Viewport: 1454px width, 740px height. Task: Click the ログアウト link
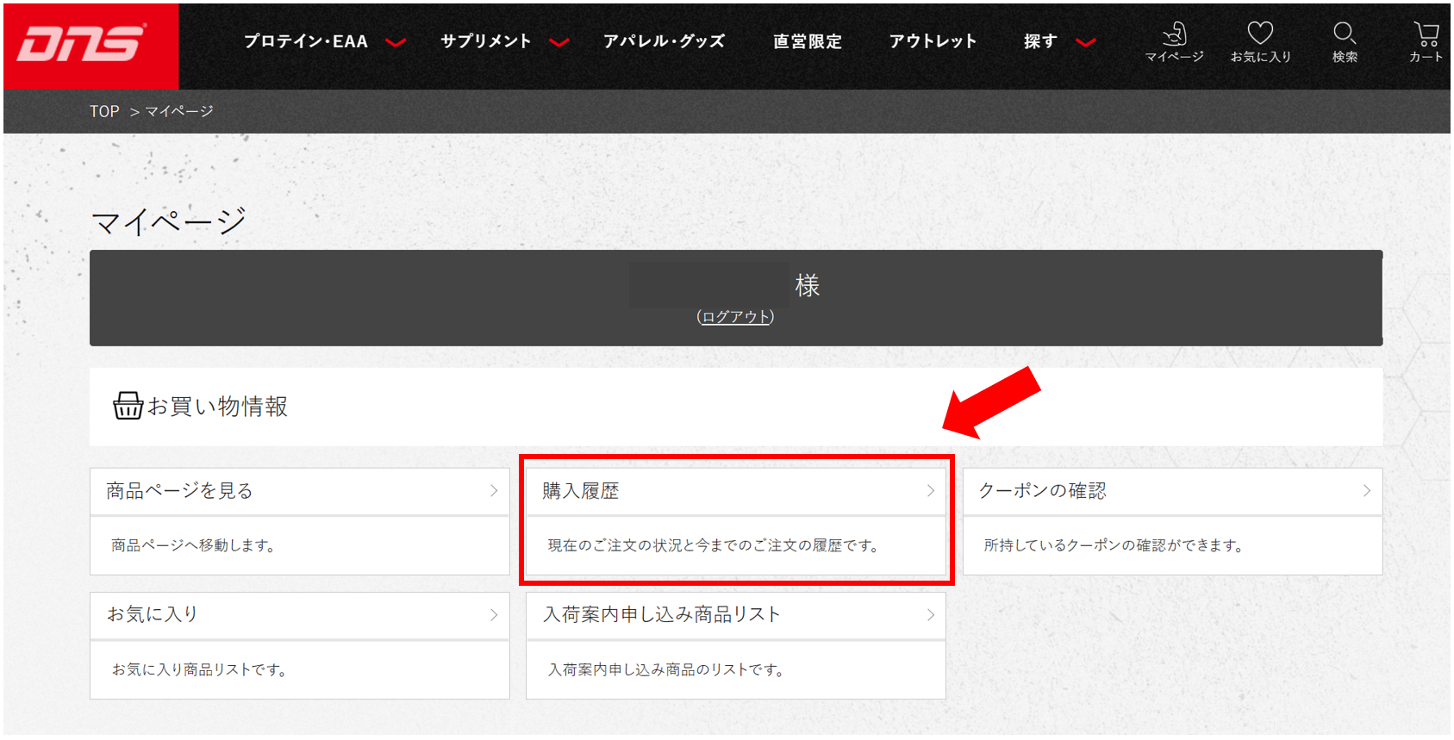[x=736, y=317]
